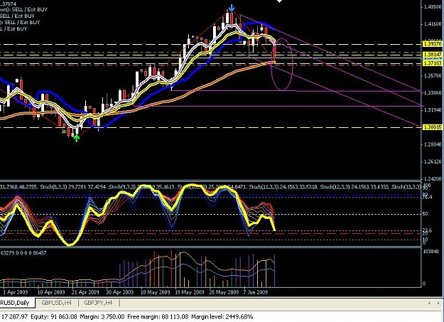Screen dimensions: 444x322
Task: Click the 1.31940 price axis value
Action: pyautogui.click(x=433, y=109)
